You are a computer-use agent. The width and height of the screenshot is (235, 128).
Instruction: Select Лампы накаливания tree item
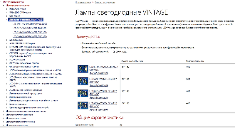(x=17, y=125)
